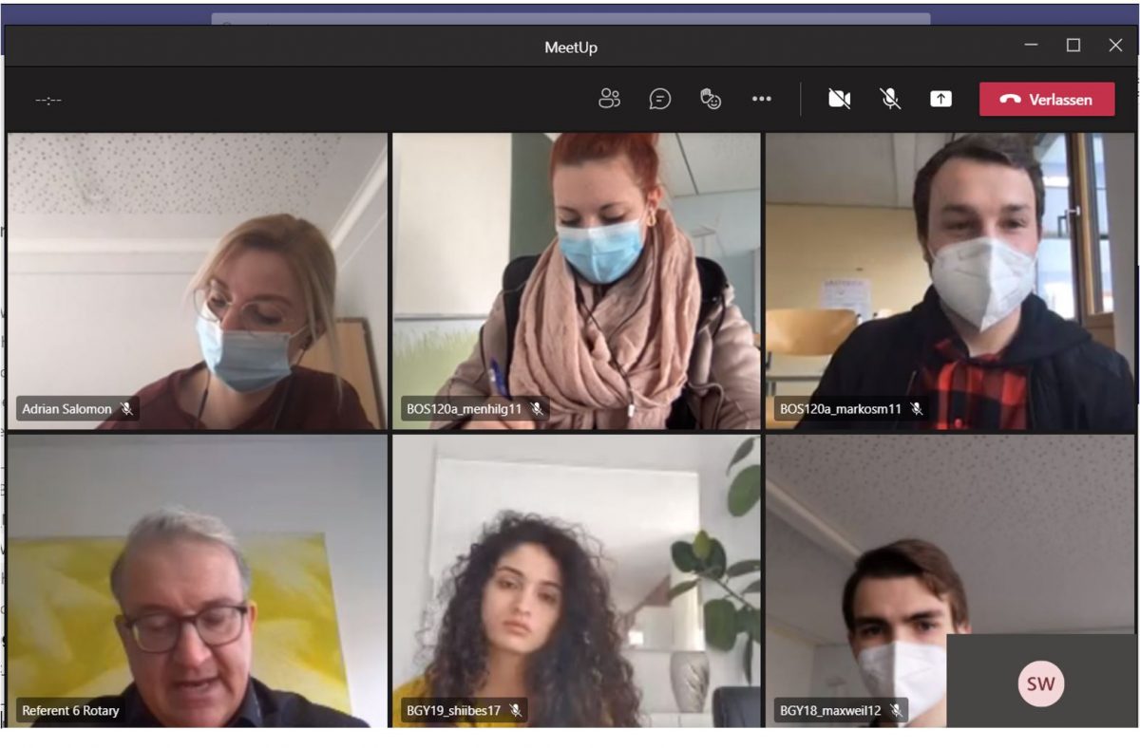
Task: Unmute the microphone in the toolbar
Action: click(890, 99)
